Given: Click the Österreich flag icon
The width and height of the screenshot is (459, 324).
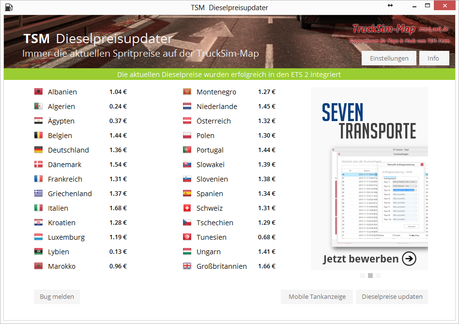Looking at the screenshot, I should (187, 121).
